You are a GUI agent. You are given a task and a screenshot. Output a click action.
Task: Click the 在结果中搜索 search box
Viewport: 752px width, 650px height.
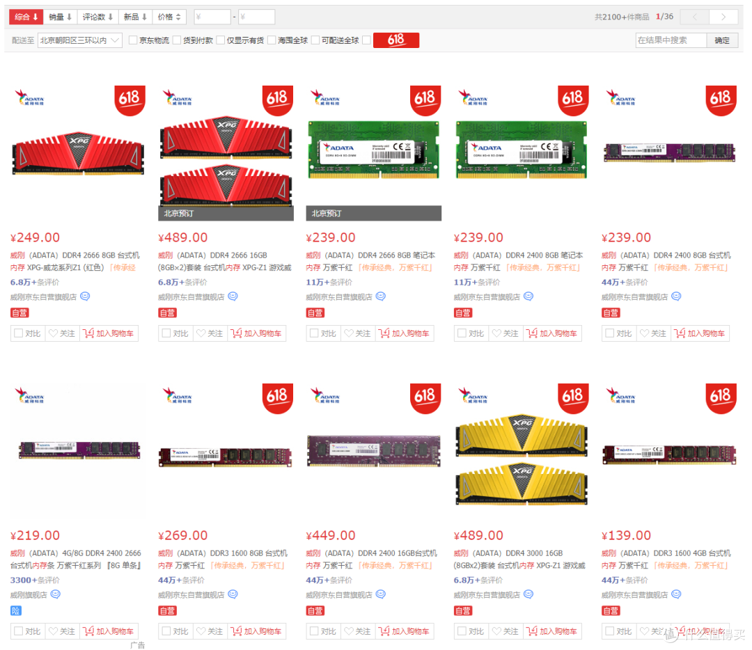671,40
